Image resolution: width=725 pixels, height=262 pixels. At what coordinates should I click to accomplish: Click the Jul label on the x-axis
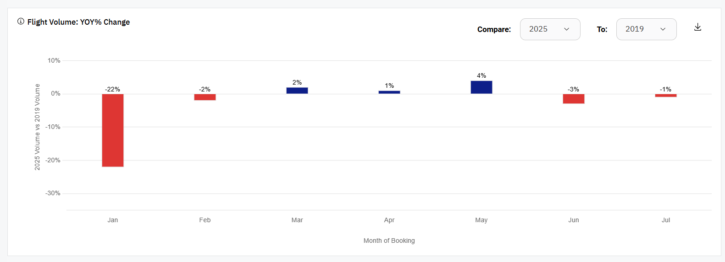[x=666, y=220]
